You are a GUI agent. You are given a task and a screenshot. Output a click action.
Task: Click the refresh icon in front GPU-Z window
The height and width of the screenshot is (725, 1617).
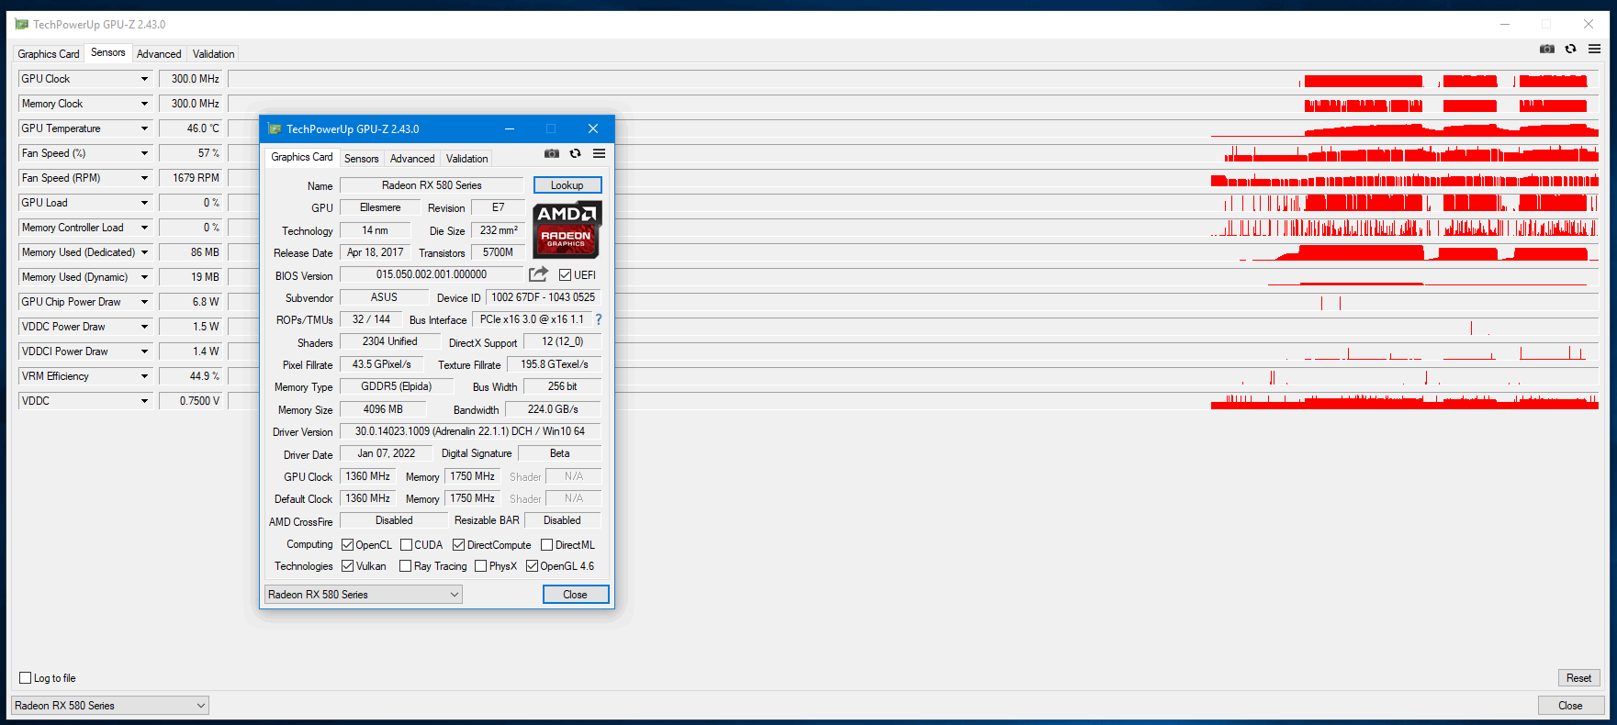click(x=576, y=153)
